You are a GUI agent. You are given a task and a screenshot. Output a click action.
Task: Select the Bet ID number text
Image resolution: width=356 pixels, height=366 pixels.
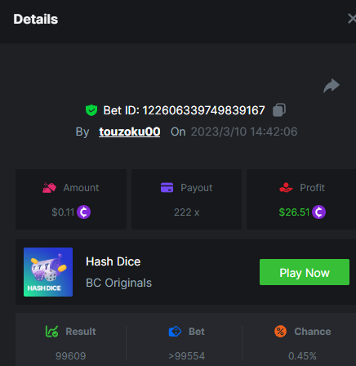click(x=203, y=110)
